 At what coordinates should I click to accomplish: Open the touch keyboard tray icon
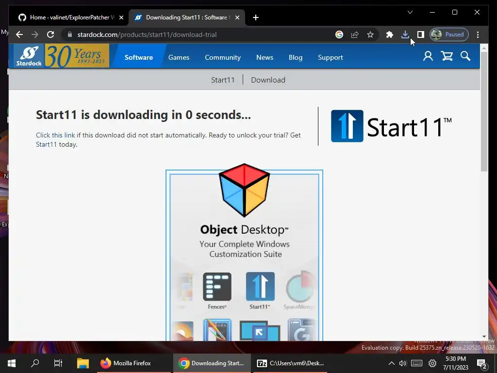417,363
